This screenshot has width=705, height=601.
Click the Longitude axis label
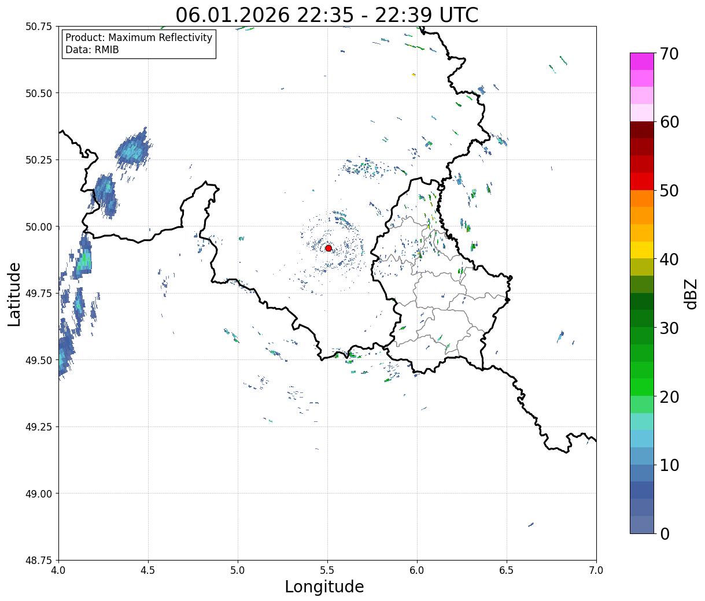tap(324, 587)
